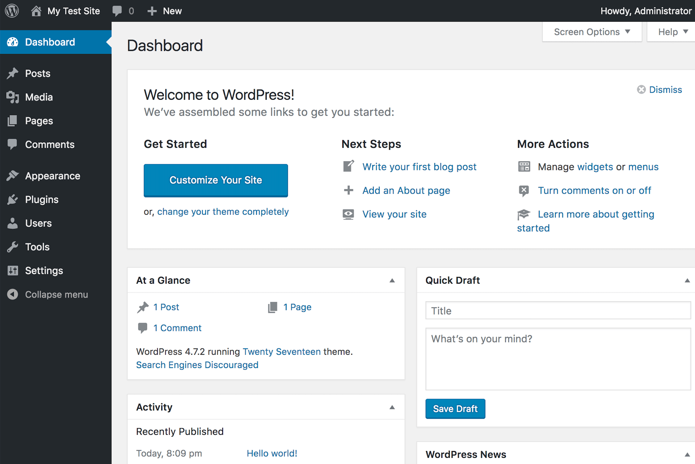Click the Customize Your Site button
The height and width of the screenshot is (464, 695).
215,180
